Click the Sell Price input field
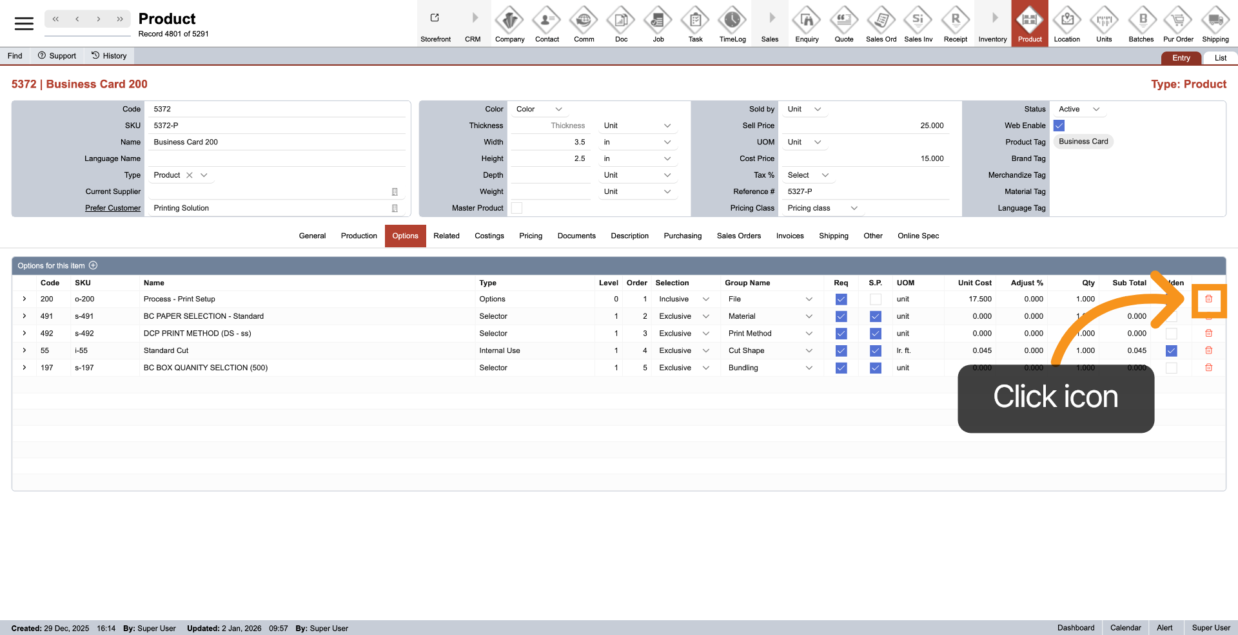Image resolution: width=1238 pixels, height=635 pixels. click(865, 126)
